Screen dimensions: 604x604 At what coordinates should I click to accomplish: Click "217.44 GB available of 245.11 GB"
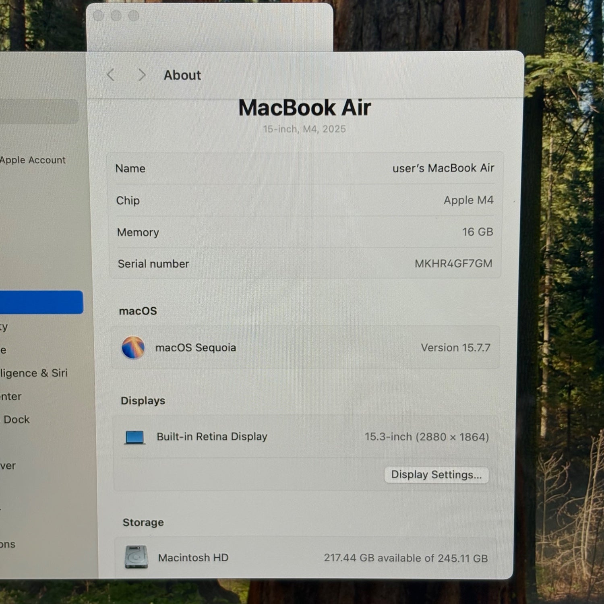point(406,558)
